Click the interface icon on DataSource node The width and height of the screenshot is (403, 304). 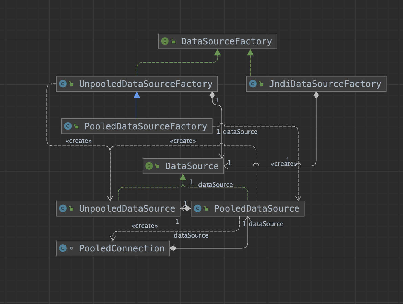[x=149, y=166]
